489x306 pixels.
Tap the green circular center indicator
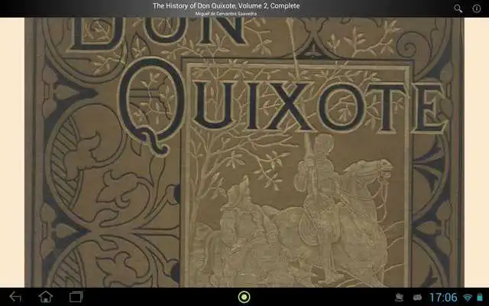[244, 297]
